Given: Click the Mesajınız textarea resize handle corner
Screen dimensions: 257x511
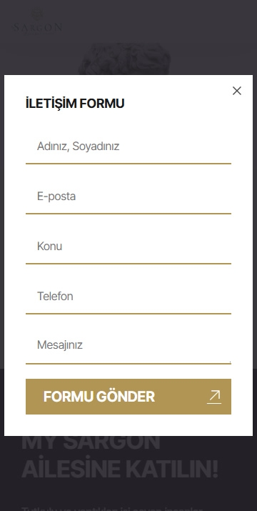Looking at the screenshot, I should click(x=230, y=362).
